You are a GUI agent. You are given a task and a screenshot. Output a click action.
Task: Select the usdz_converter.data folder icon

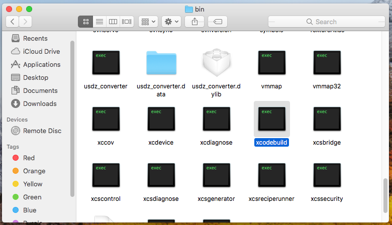(161, 63)
